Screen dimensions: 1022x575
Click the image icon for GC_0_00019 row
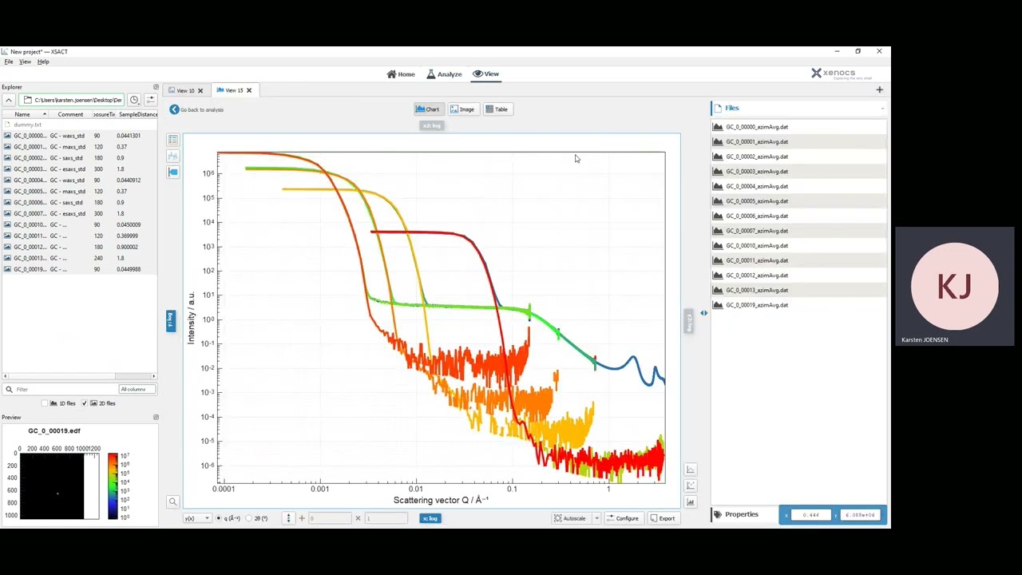(7, 269)
